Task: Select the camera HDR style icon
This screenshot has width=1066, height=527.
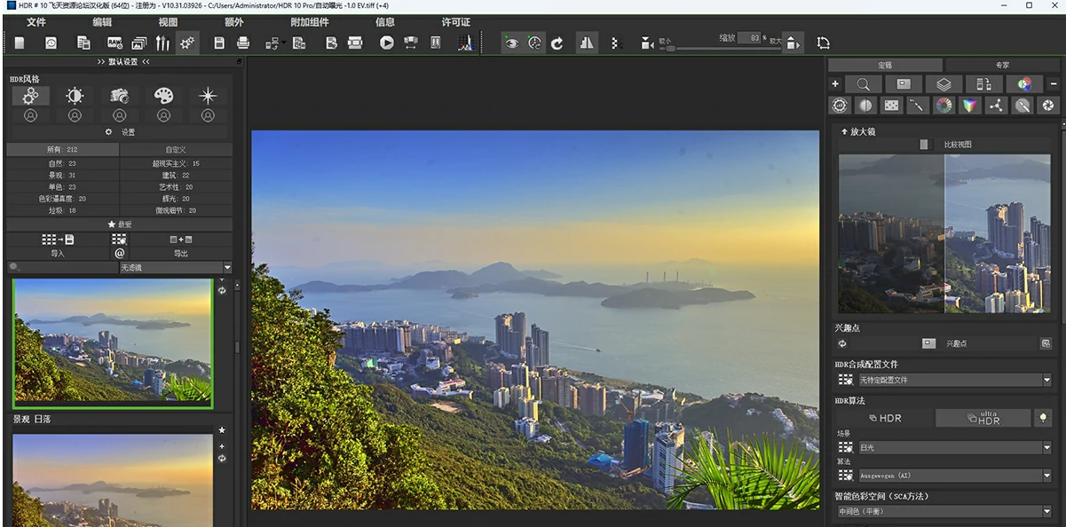Action: coord(119,96)
